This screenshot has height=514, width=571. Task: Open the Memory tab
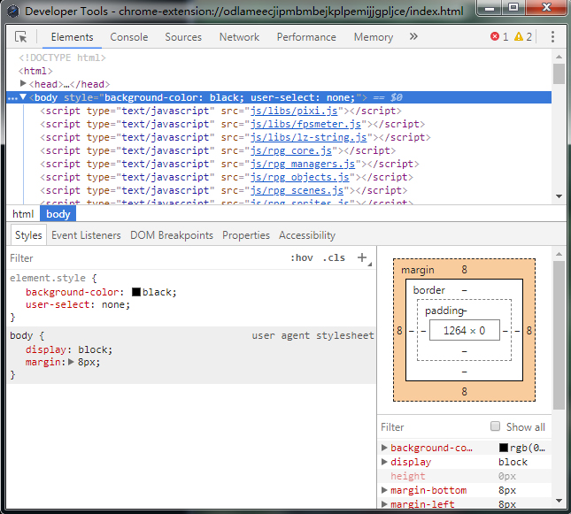(x=374, y=37)
